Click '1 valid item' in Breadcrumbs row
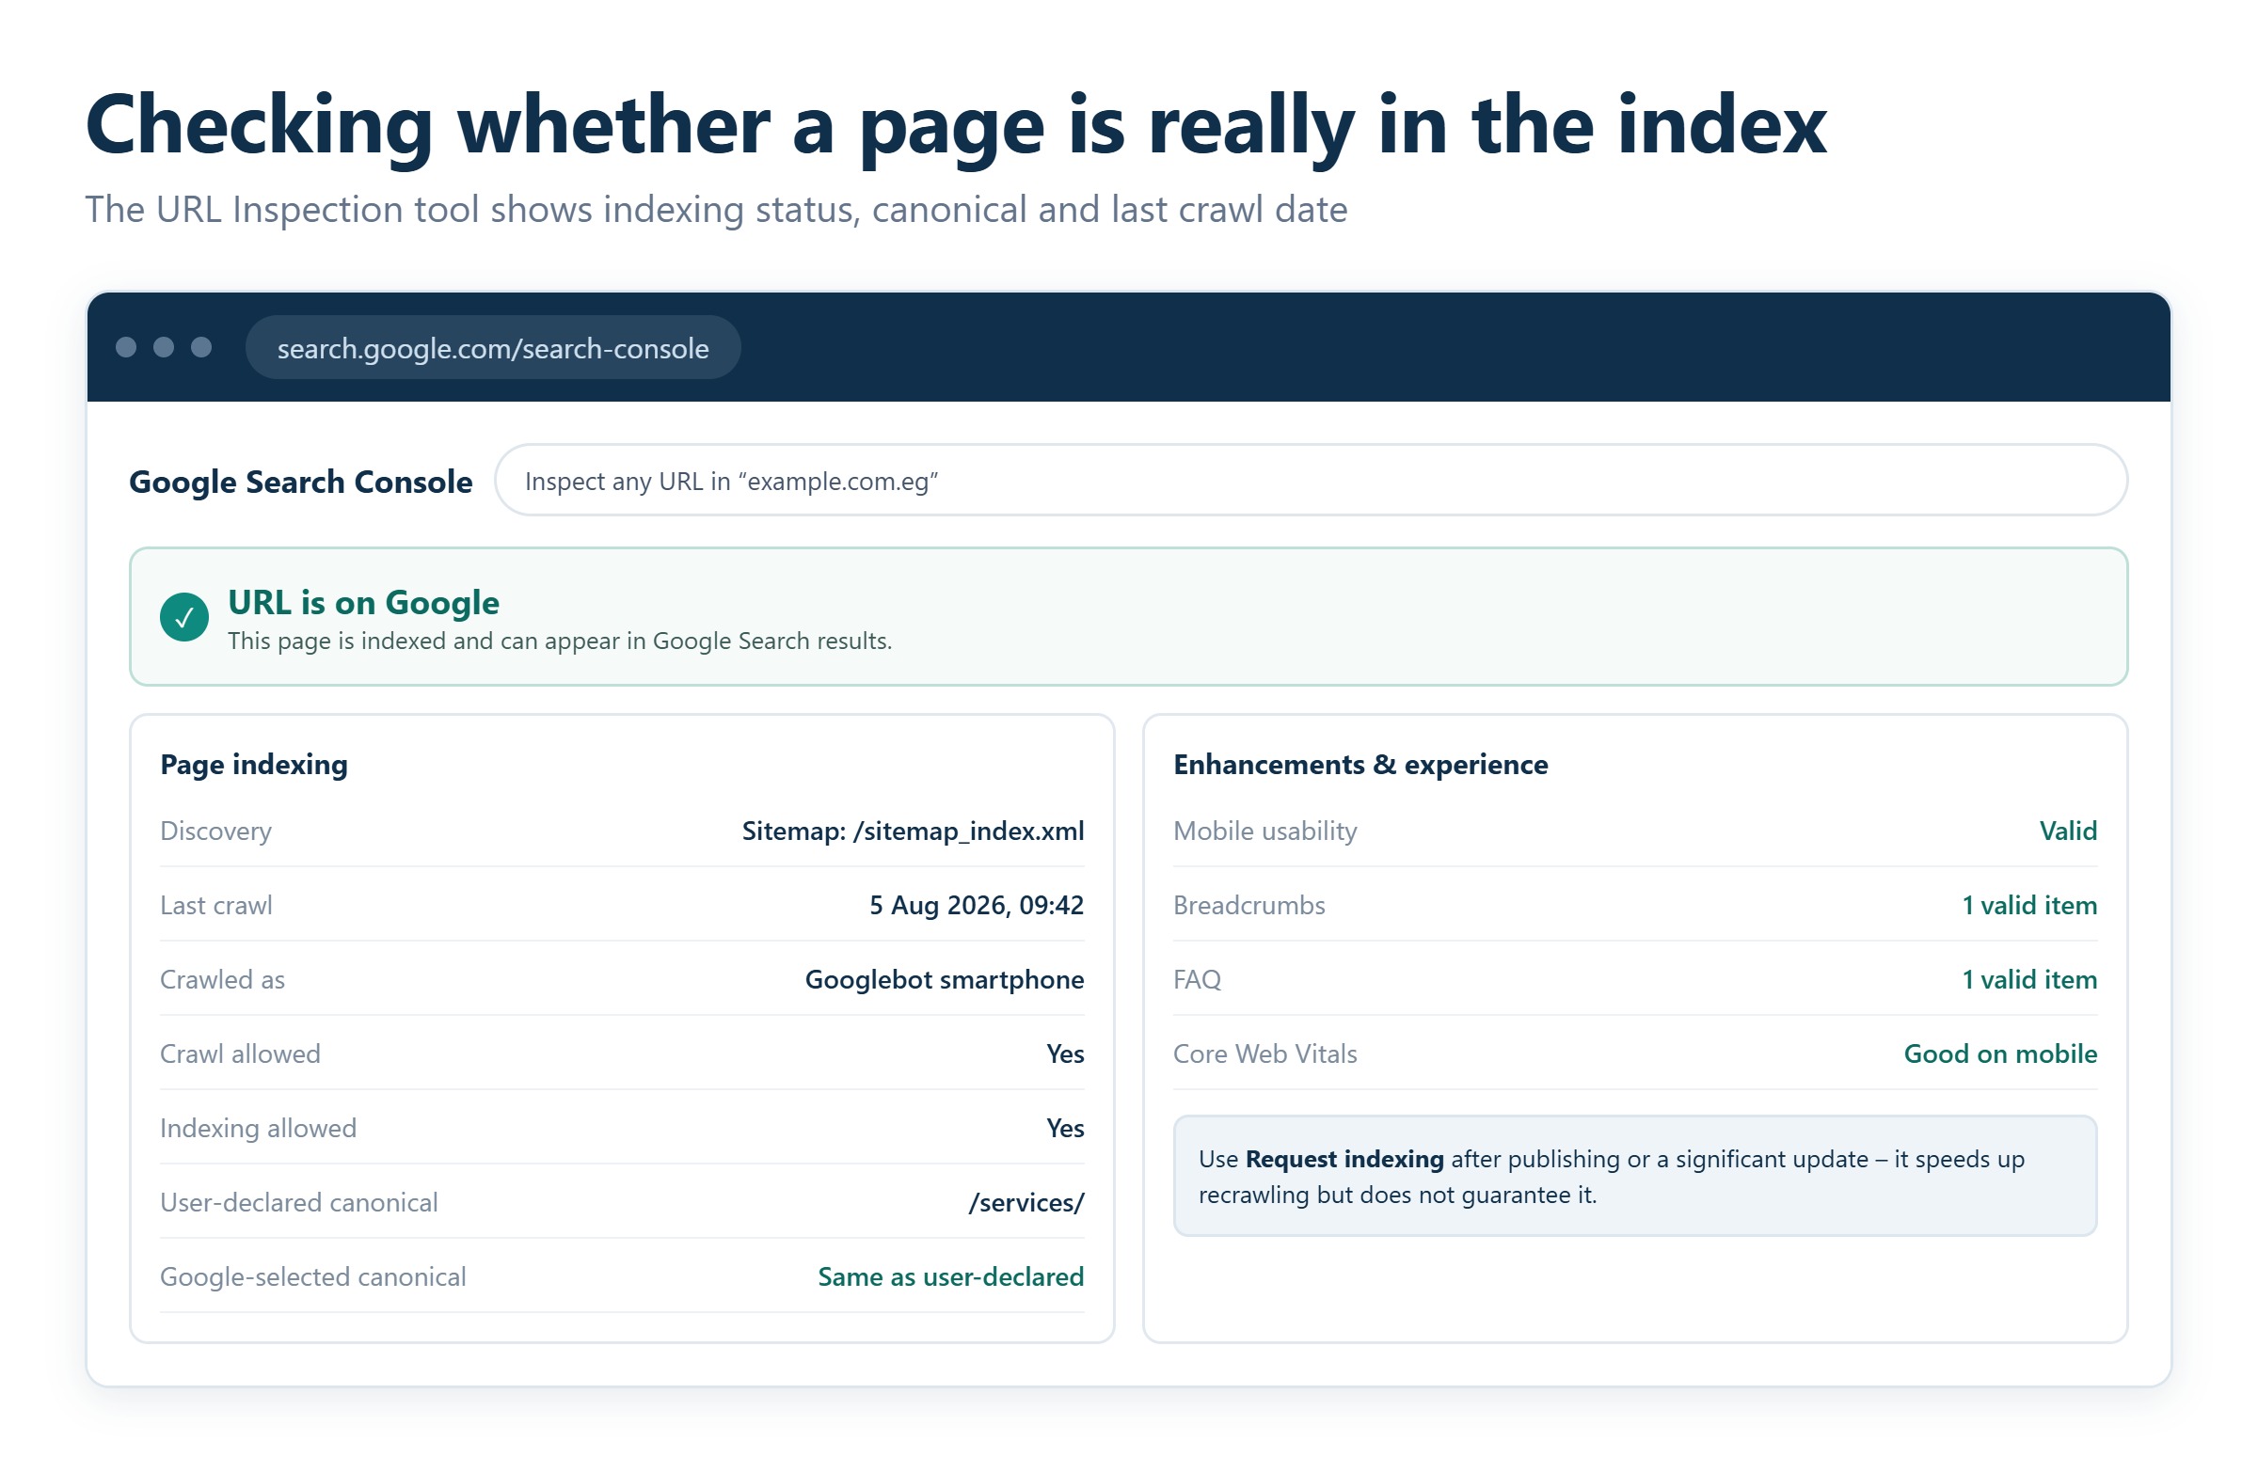The height and width of the screenshot is (1457, 2258). 2029,906
